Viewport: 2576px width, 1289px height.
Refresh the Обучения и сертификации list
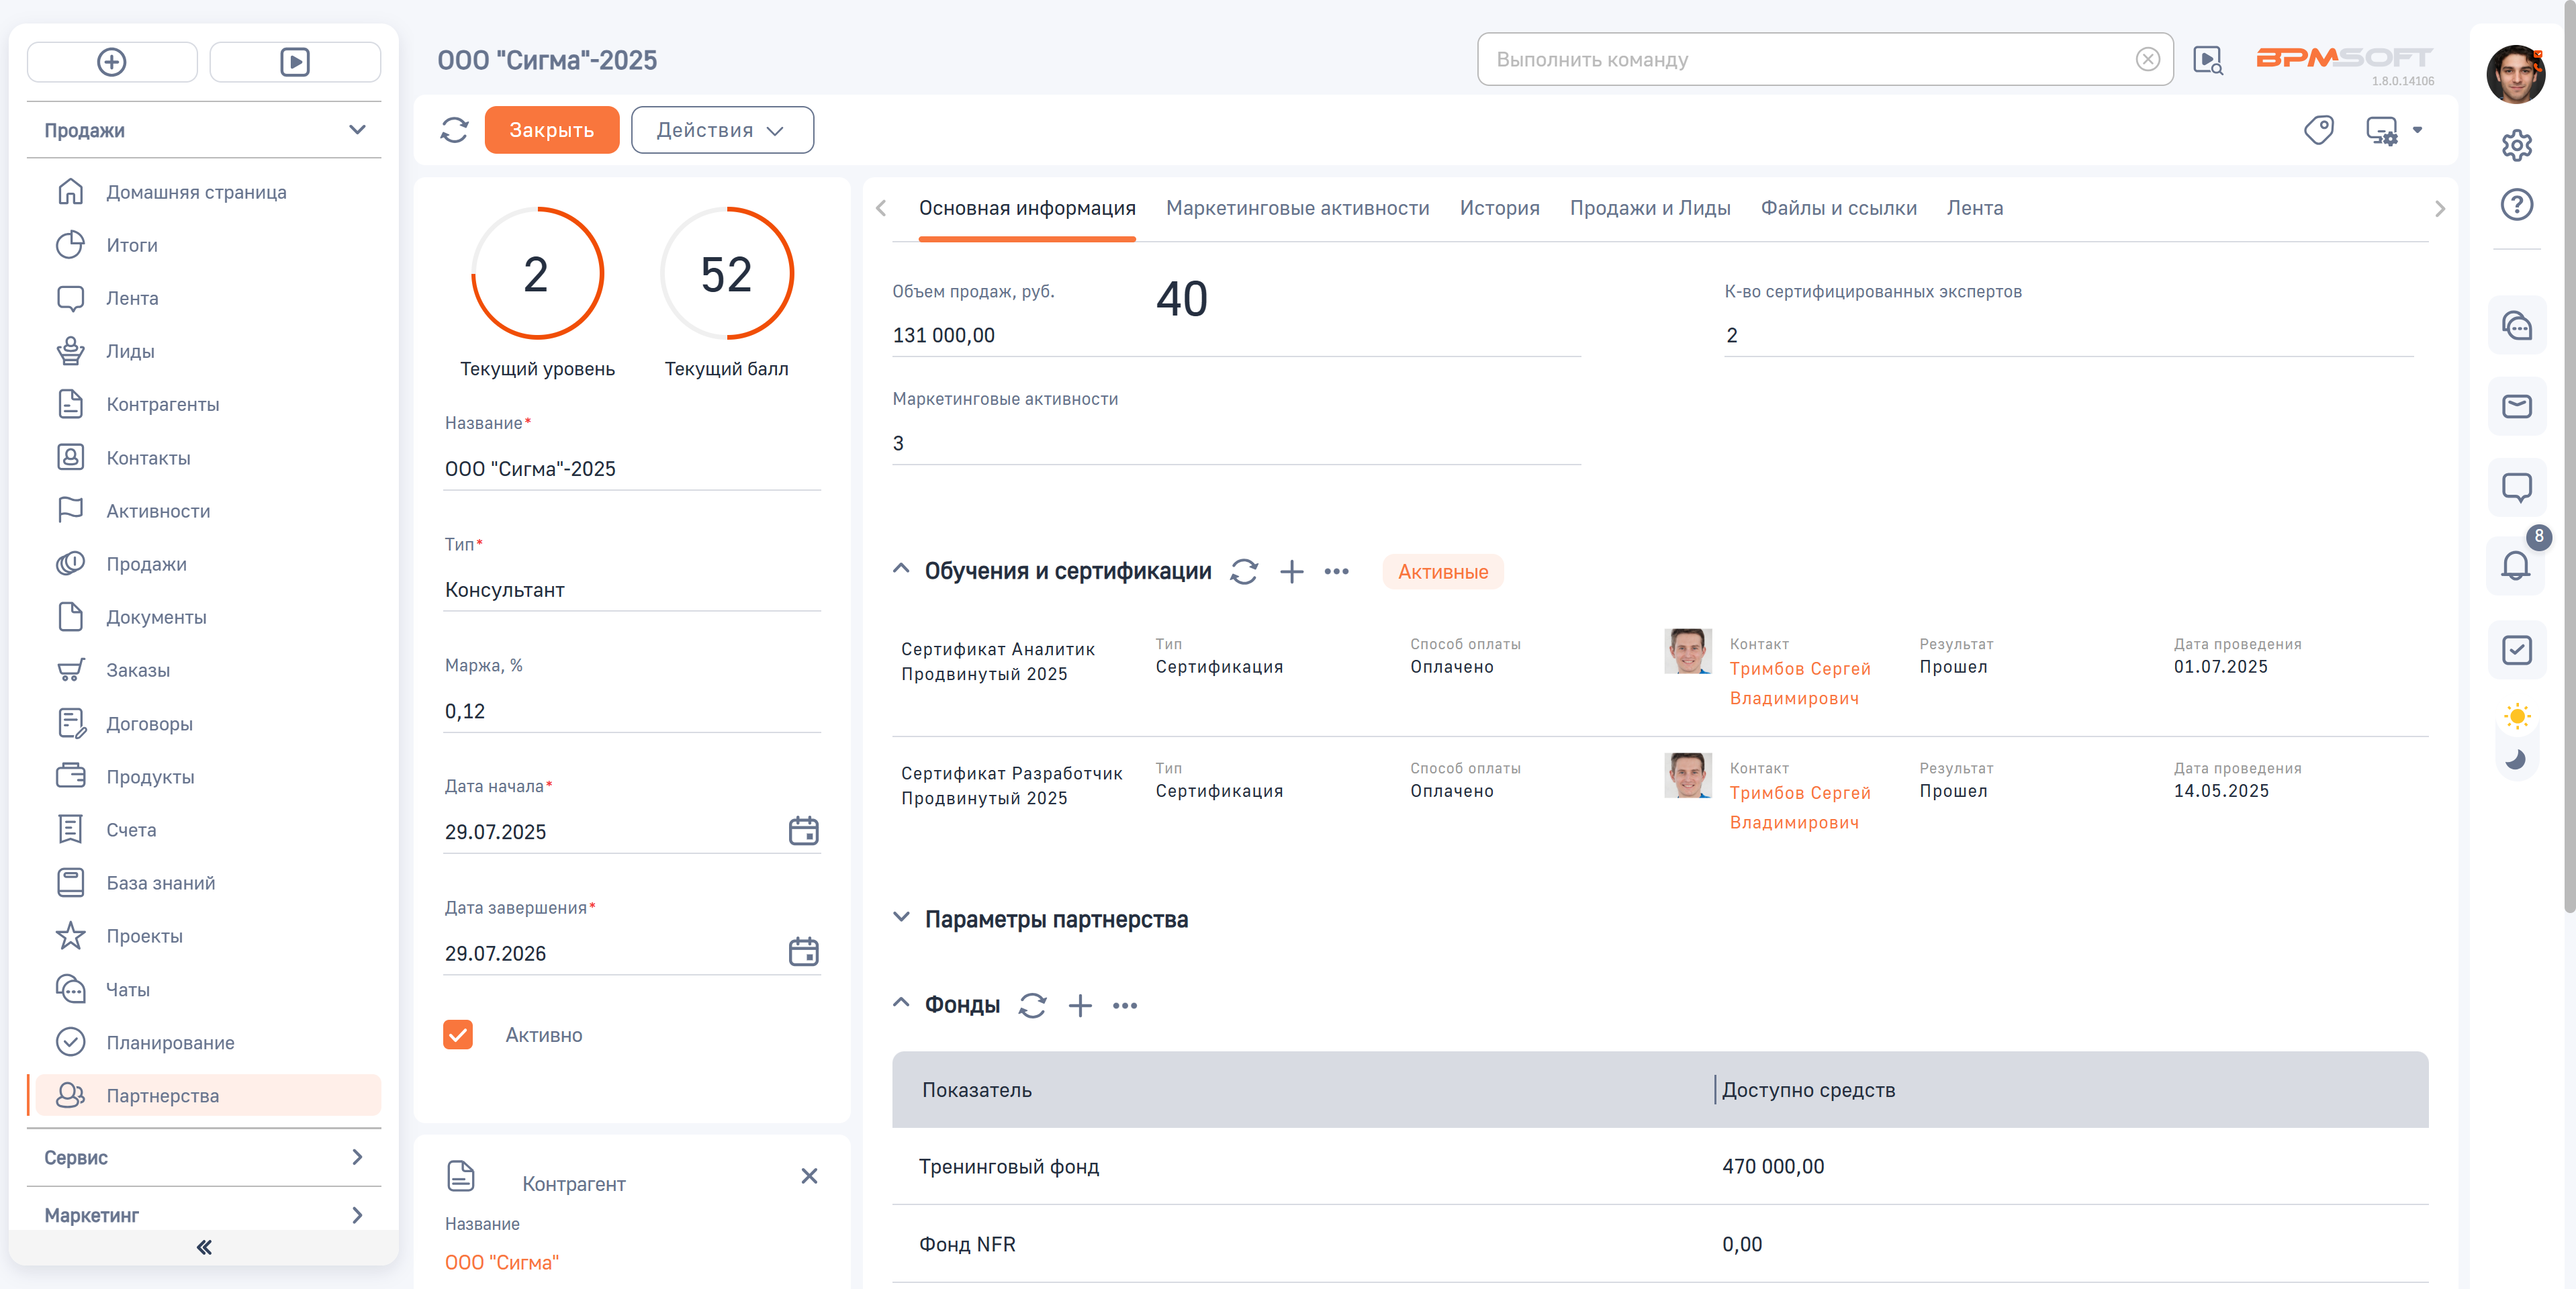[1244, 572]
